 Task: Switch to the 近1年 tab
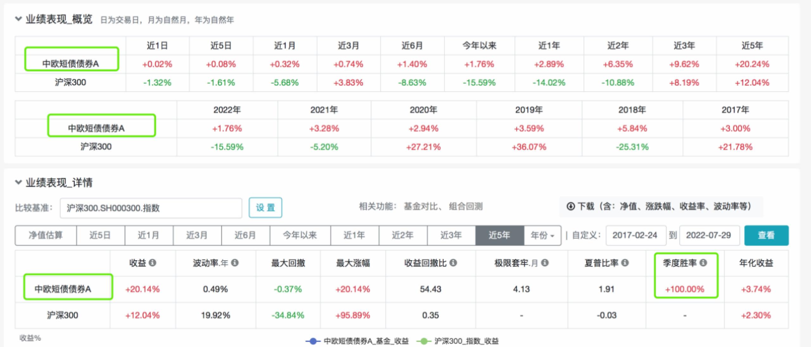[355, 235]
